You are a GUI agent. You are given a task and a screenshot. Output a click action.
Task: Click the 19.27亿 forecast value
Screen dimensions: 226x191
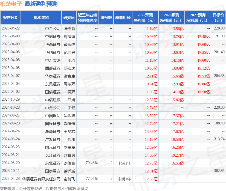point(177,155)
